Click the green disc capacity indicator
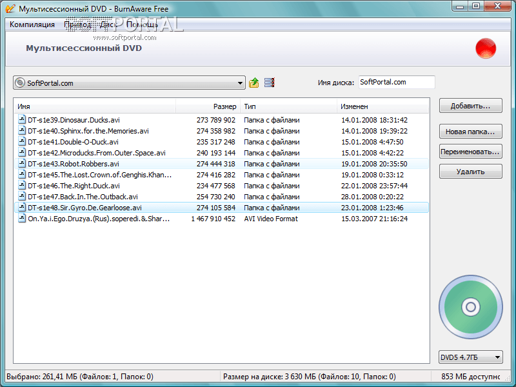516x387 pixels. (x=471, y=307)
